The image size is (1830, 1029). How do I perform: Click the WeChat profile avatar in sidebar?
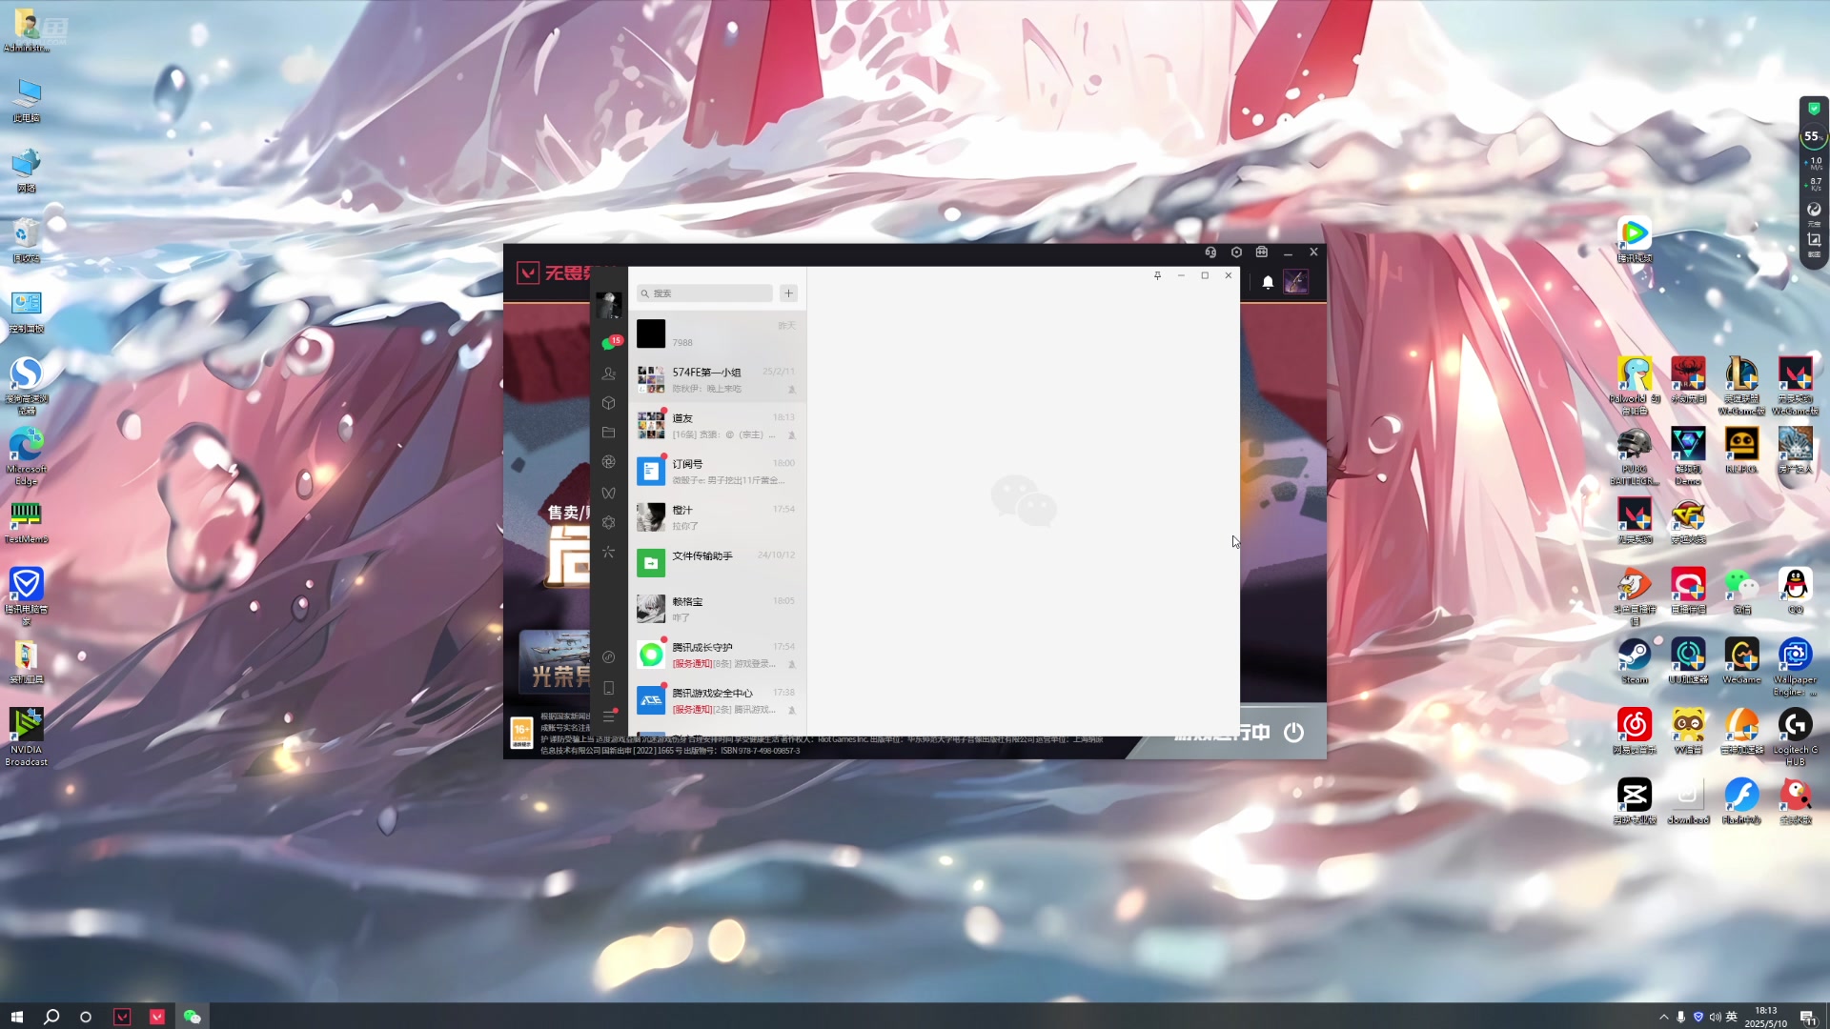(609, 304)
